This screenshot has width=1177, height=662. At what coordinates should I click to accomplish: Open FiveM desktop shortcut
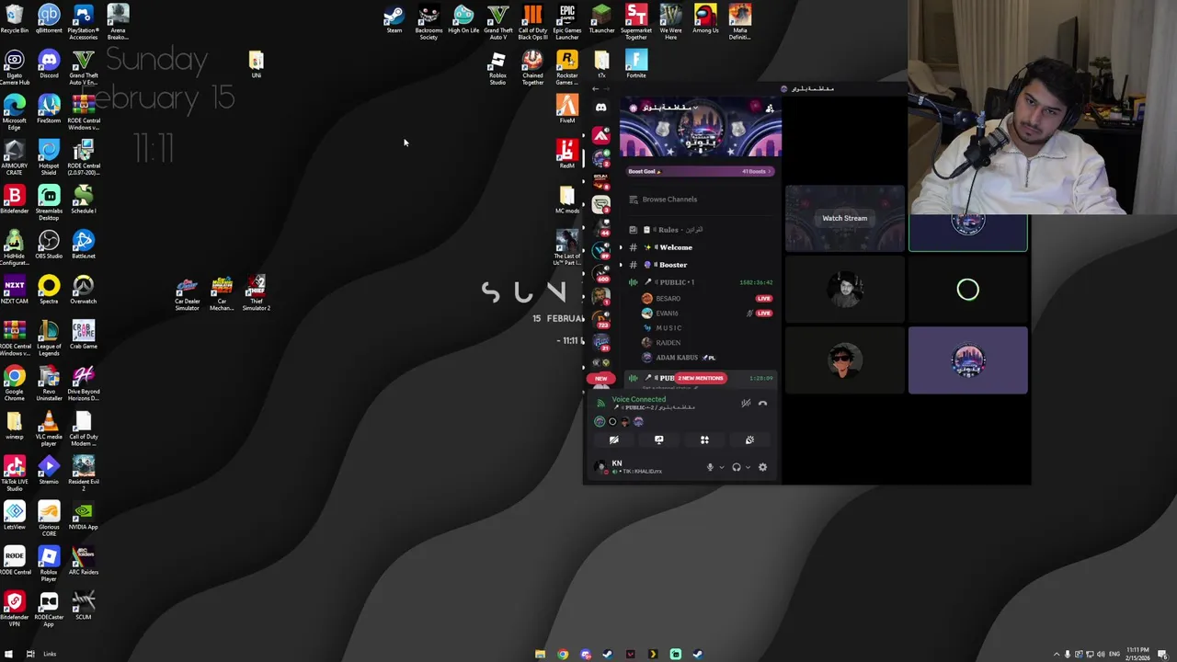coord(566,108)
